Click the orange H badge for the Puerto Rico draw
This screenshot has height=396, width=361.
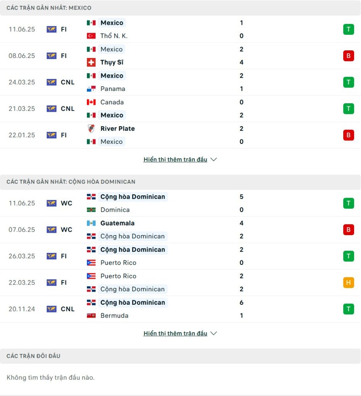348,282
